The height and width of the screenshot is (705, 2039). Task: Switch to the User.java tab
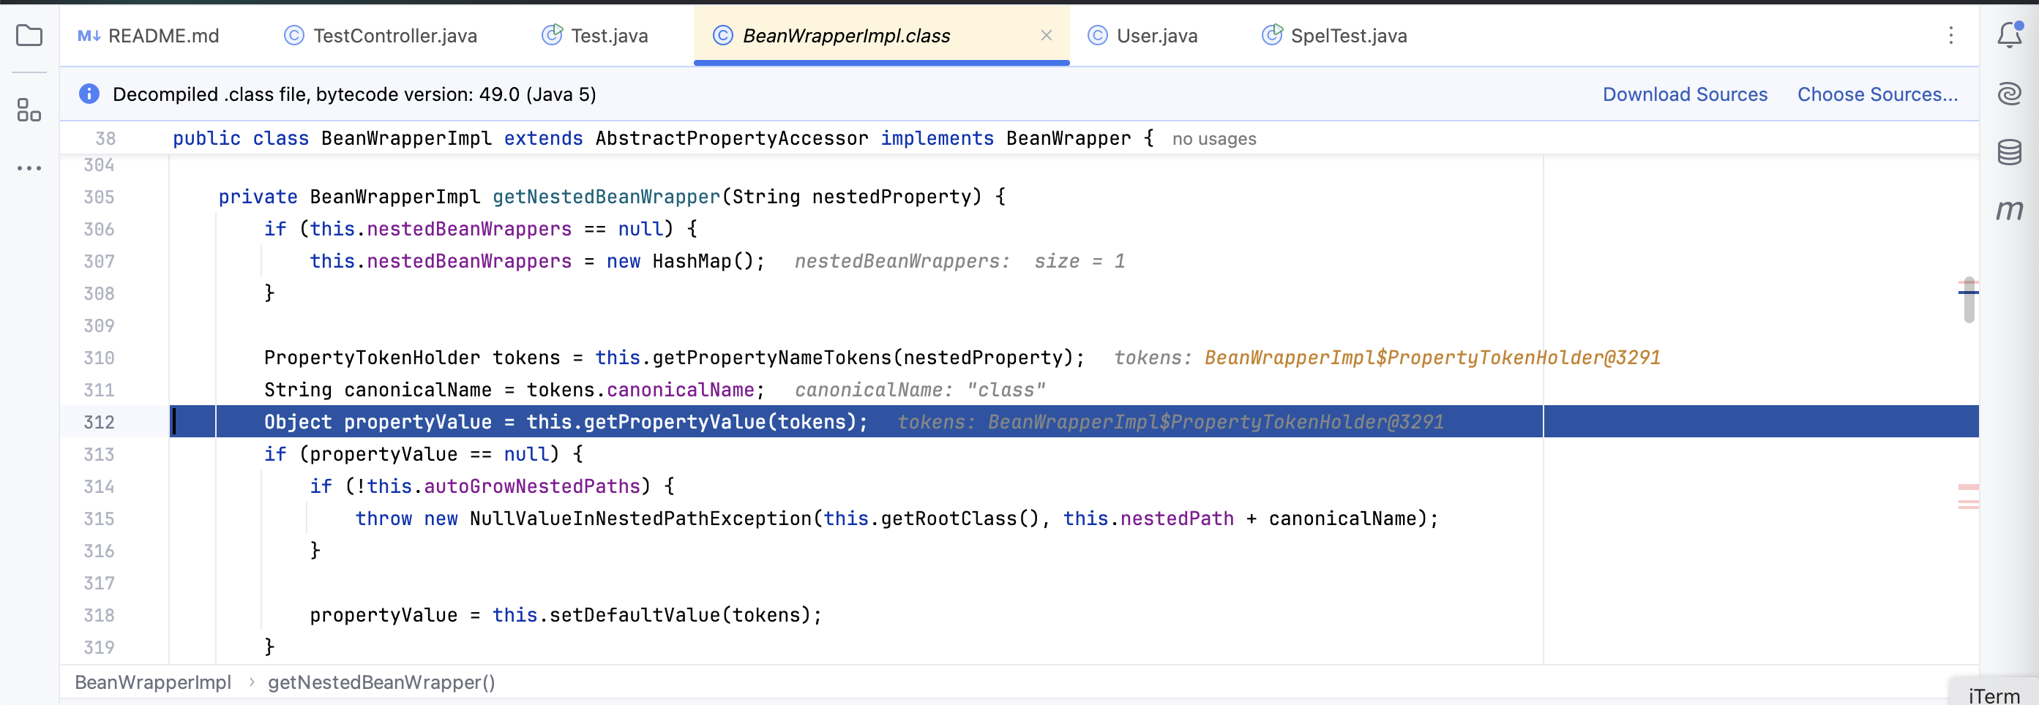1142,36
